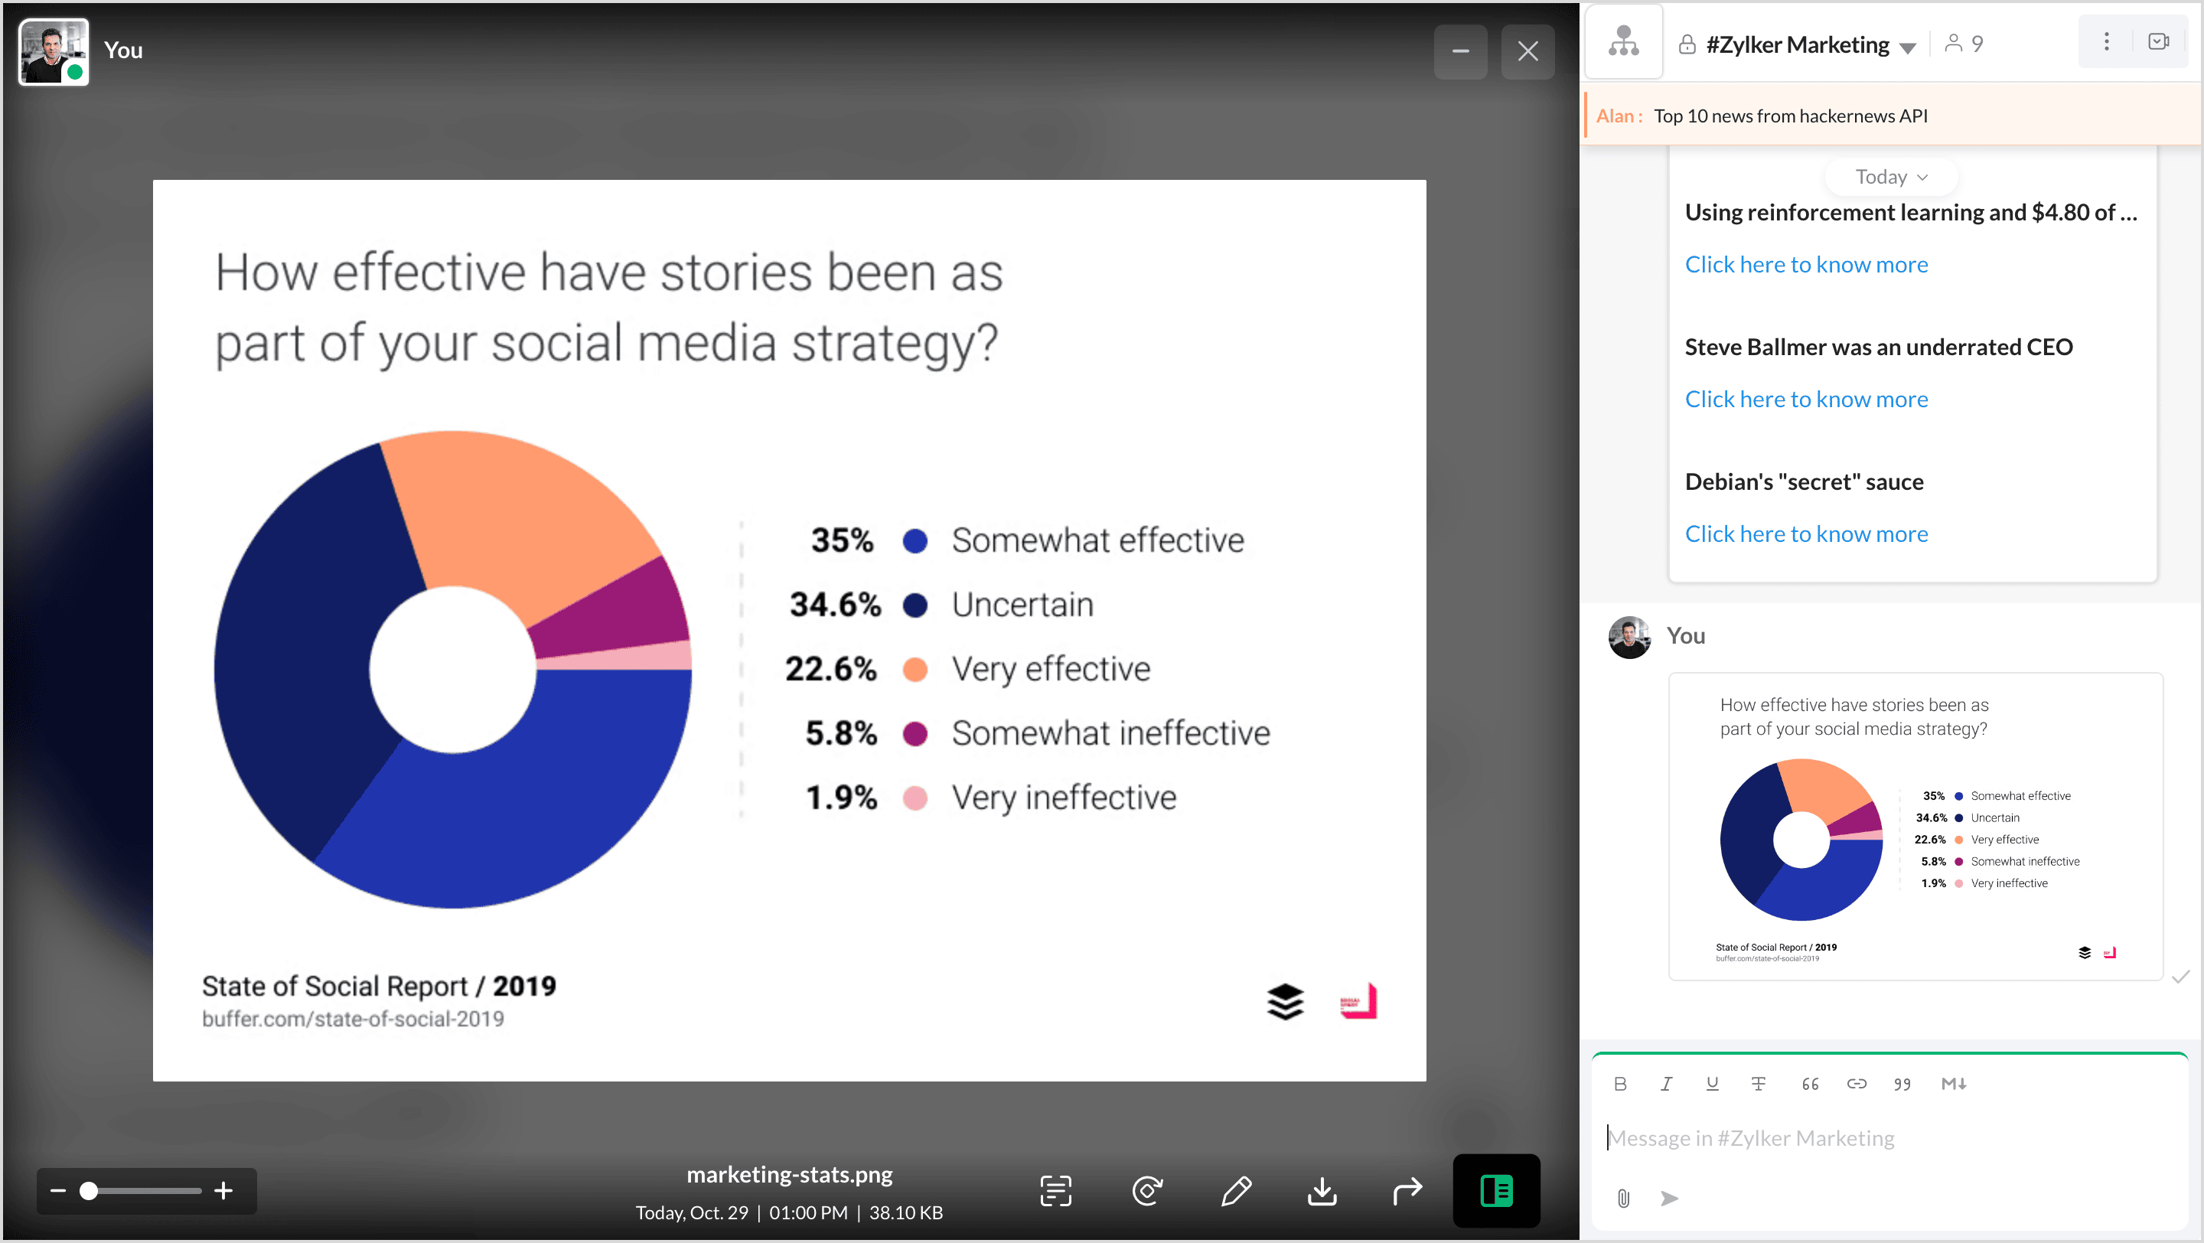Open the channel organization chart icon
The width and height of the screenshot is (2204, 1243).
pos(1623,42)
